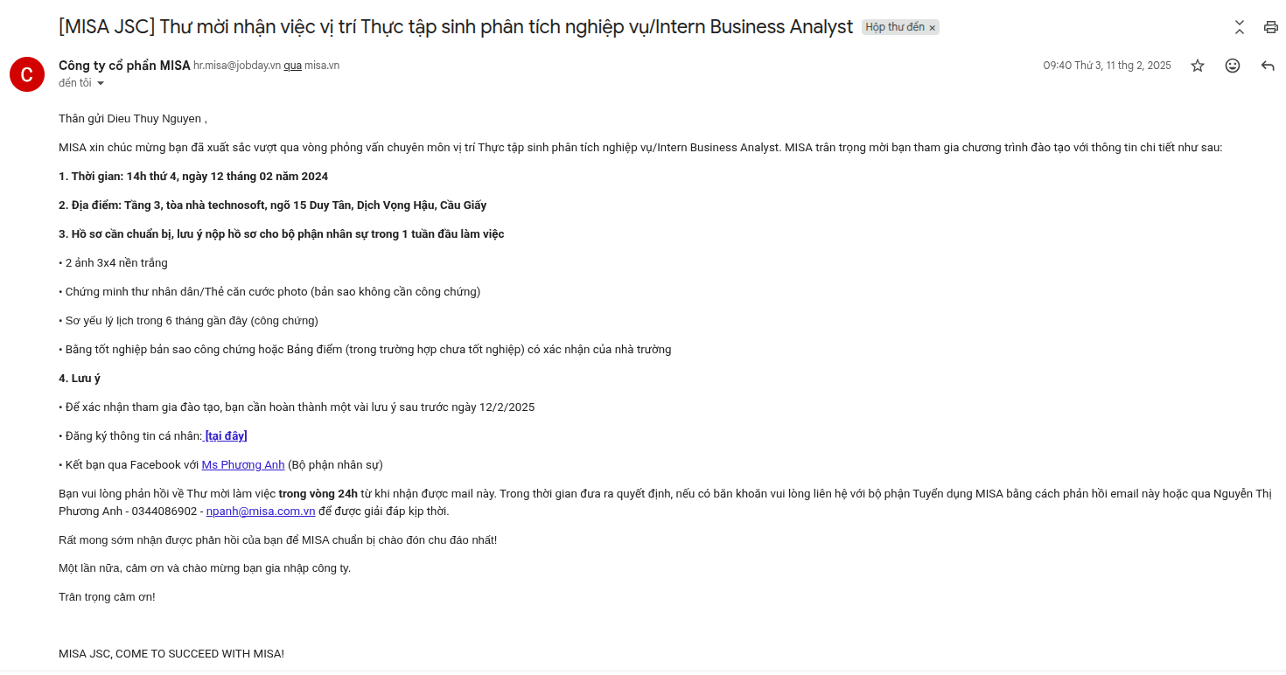Follow the "Ms Phương Anh" Facebook link

click(x=243, y=464)
